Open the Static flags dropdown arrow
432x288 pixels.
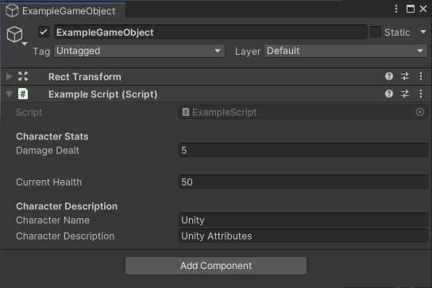(423, 33)
